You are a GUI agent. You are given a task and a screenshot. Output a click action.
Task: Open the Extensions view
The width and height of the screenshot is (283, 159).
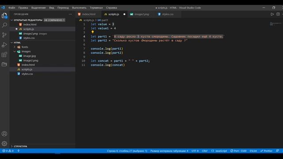pyautogui.click(x=4, y=54)
